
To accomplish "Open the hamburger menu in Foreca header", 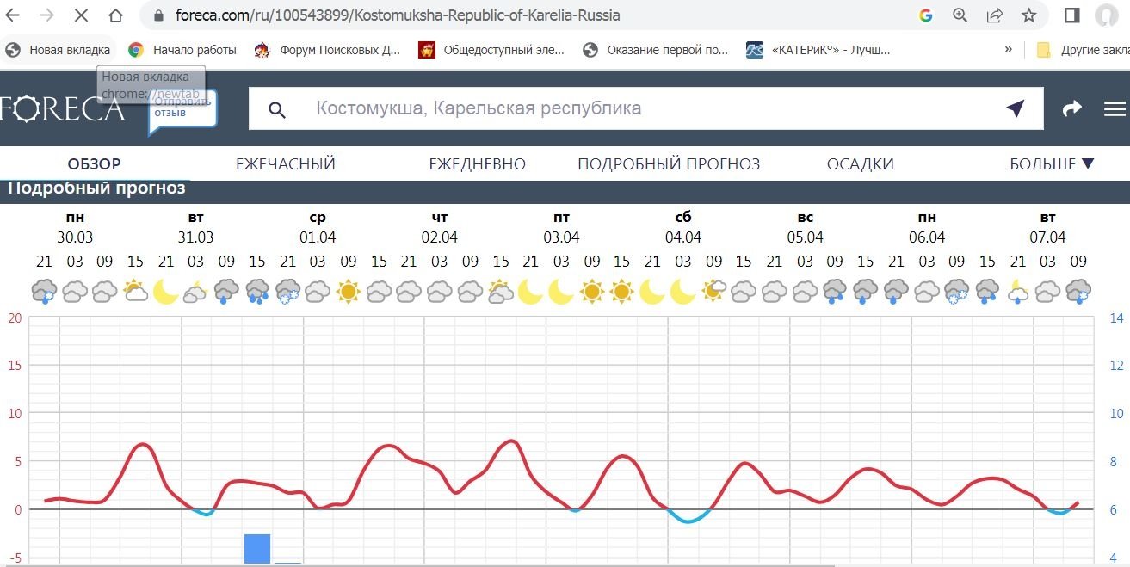I will 1115,108.
